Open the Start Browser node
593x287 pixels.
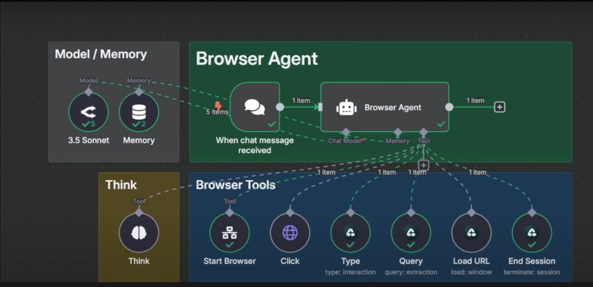point(230,233)
